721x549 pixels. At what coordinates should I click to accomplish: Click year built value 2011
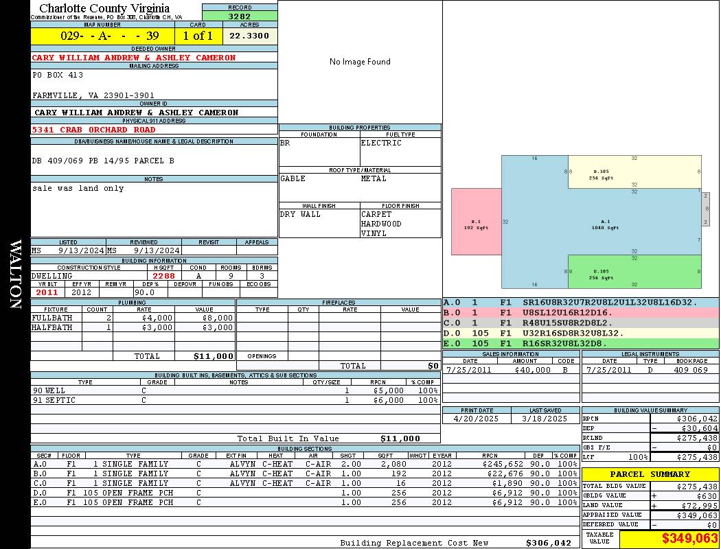point(47,292)
